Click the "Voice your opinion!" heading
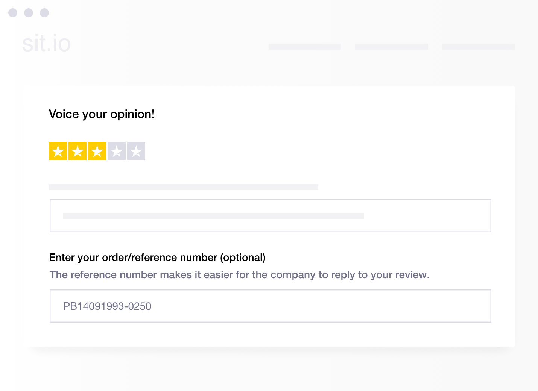Viewport: 538px width, 391px height. 102,114
